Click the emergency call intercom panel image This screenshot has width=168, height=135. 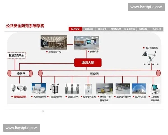(88, 89)
